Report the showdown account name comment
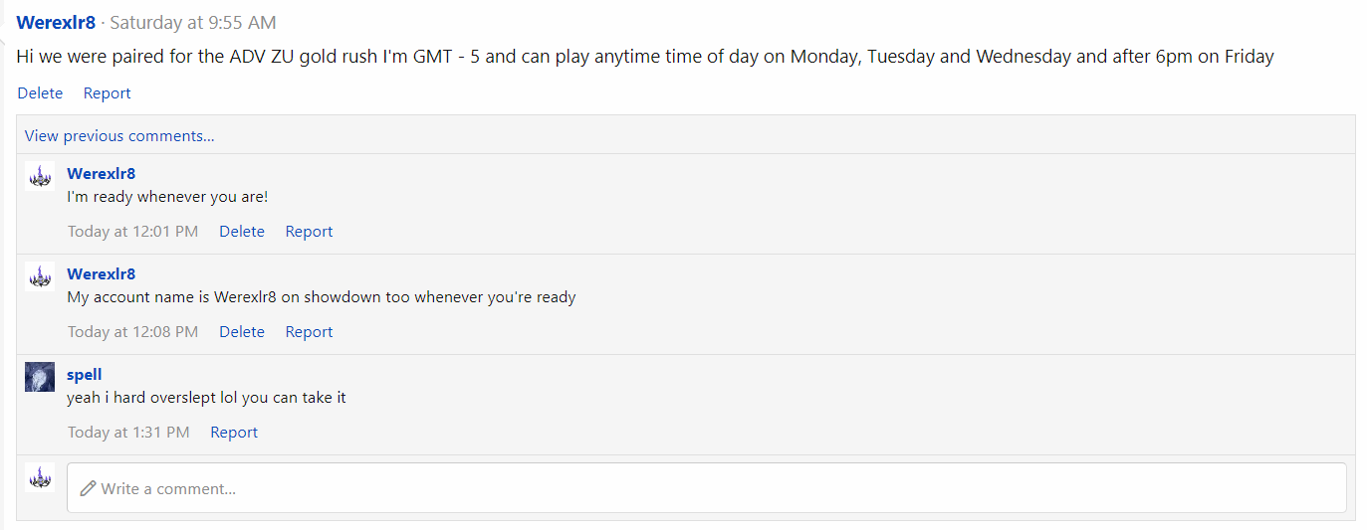Viewport: 1367px width, 530px height. click(309, 331)
